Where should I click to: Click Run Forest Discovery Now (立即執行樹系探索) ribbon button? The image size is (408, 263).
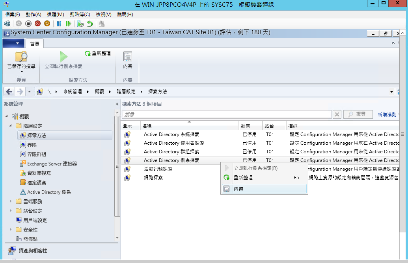pos(63,60)
